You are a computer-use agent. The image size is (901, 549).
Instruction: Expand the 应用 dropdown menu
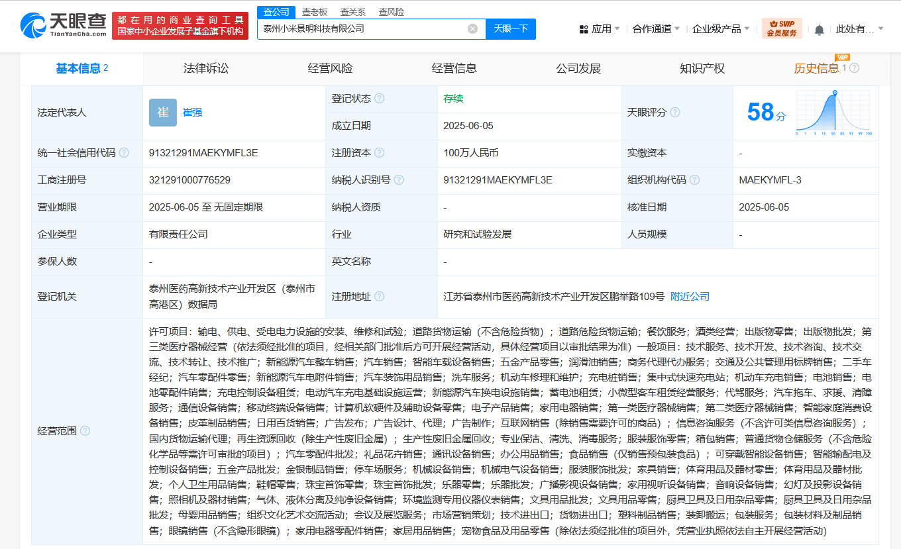coord(600,29)
